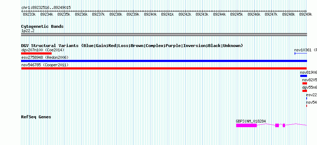Open the nsv54 variant label
The image size is (317, 145).
pyautogui.click(x=311, y=103)
